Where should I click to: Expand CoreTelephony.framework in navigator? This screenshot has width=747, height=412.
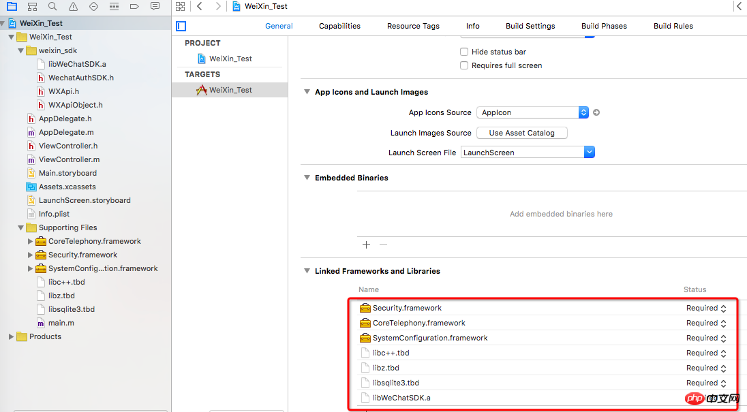point(30,241)
